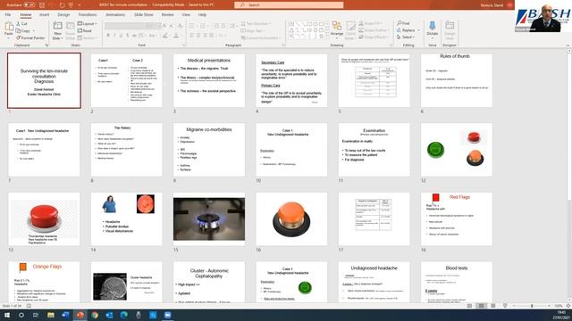
Task: Switch to the View tab
Action: point(186,14)
